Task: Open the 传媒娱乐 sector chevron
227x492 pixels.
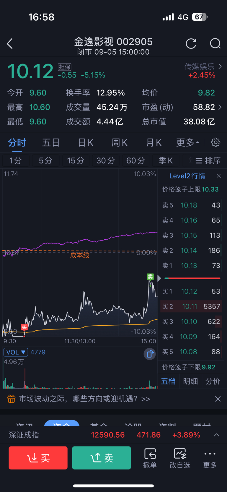Action: (220, 66)
